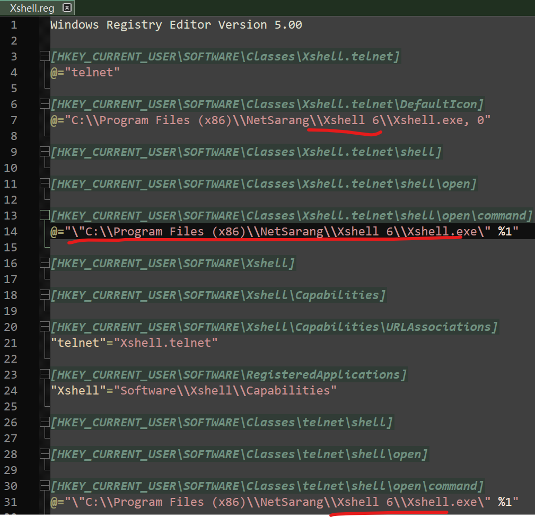Click line number 12 in the gutter

coord(10,199)
